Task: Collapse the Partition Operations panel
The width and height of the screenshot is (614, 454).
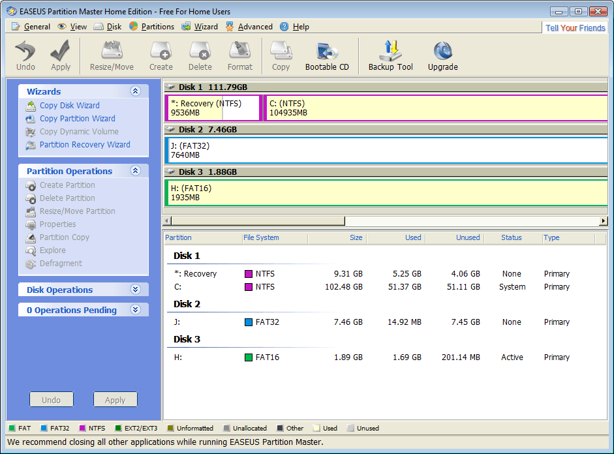Action: point(136,171)
